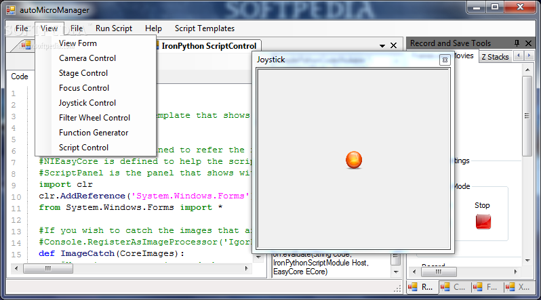Click line number 12 in gutter
The width and height of the screenshot is (541, 300).
16,220
